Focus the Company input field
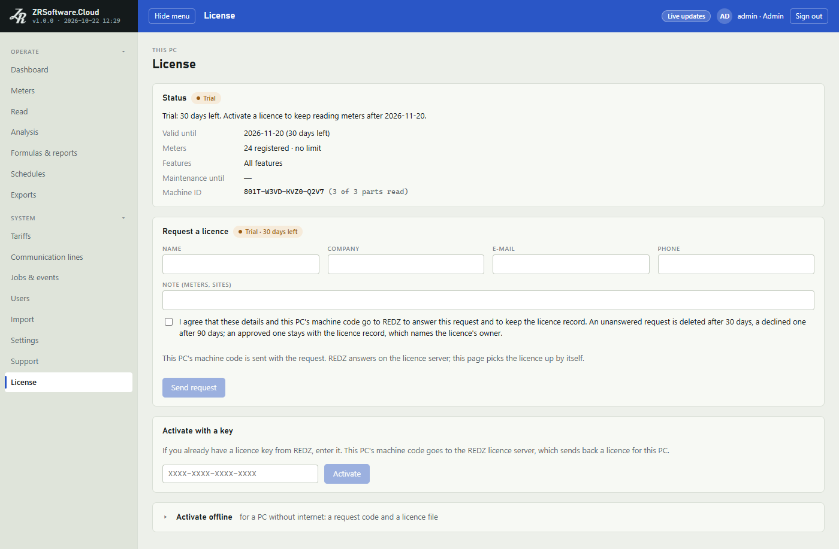 pyautogui.click(x=406, y=265)
